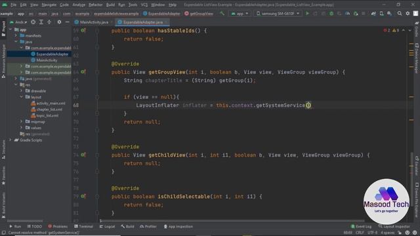Click Expand All in Project panel
Screen dimensions: 420x236
pos(41,22)
